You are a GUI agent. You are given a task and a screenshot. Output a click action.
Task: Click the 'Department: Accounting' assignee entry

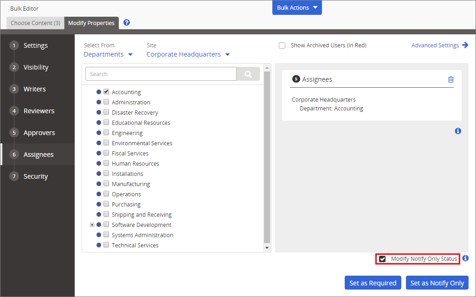click(x=331, y=109)
